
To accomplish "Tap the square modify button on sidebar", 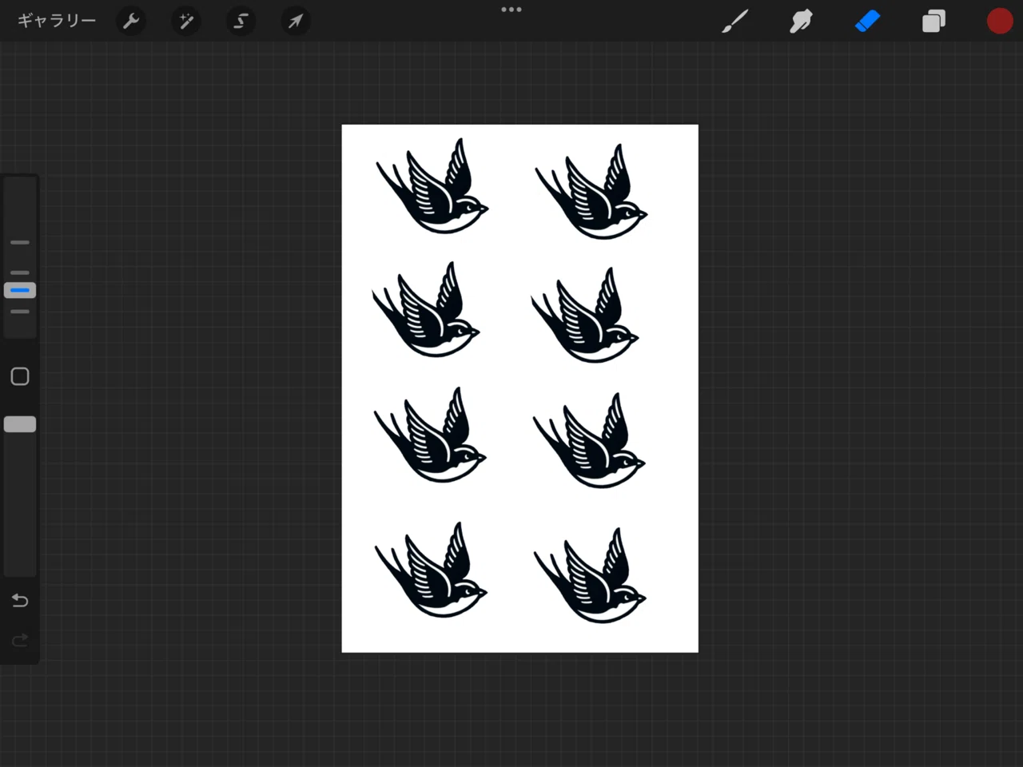I will (x=20, y=376).
